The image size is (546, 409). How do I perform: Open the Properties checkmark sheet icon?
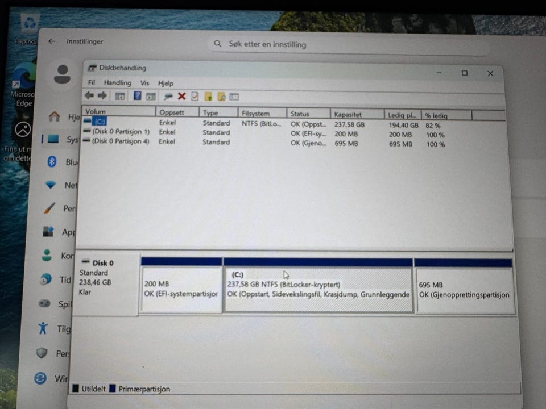pyautogui.click(x=195, y=97)
